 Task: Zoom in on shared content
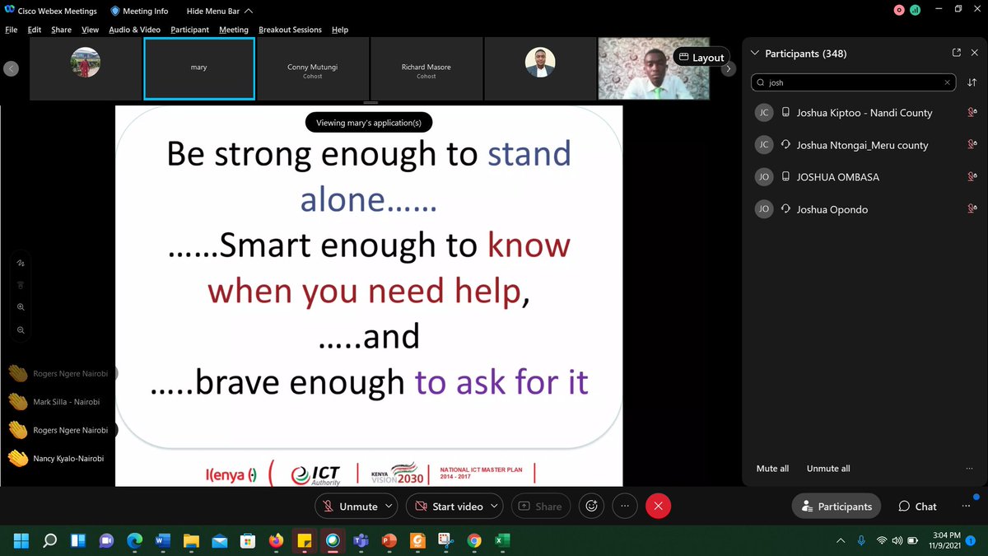(21, 307)
